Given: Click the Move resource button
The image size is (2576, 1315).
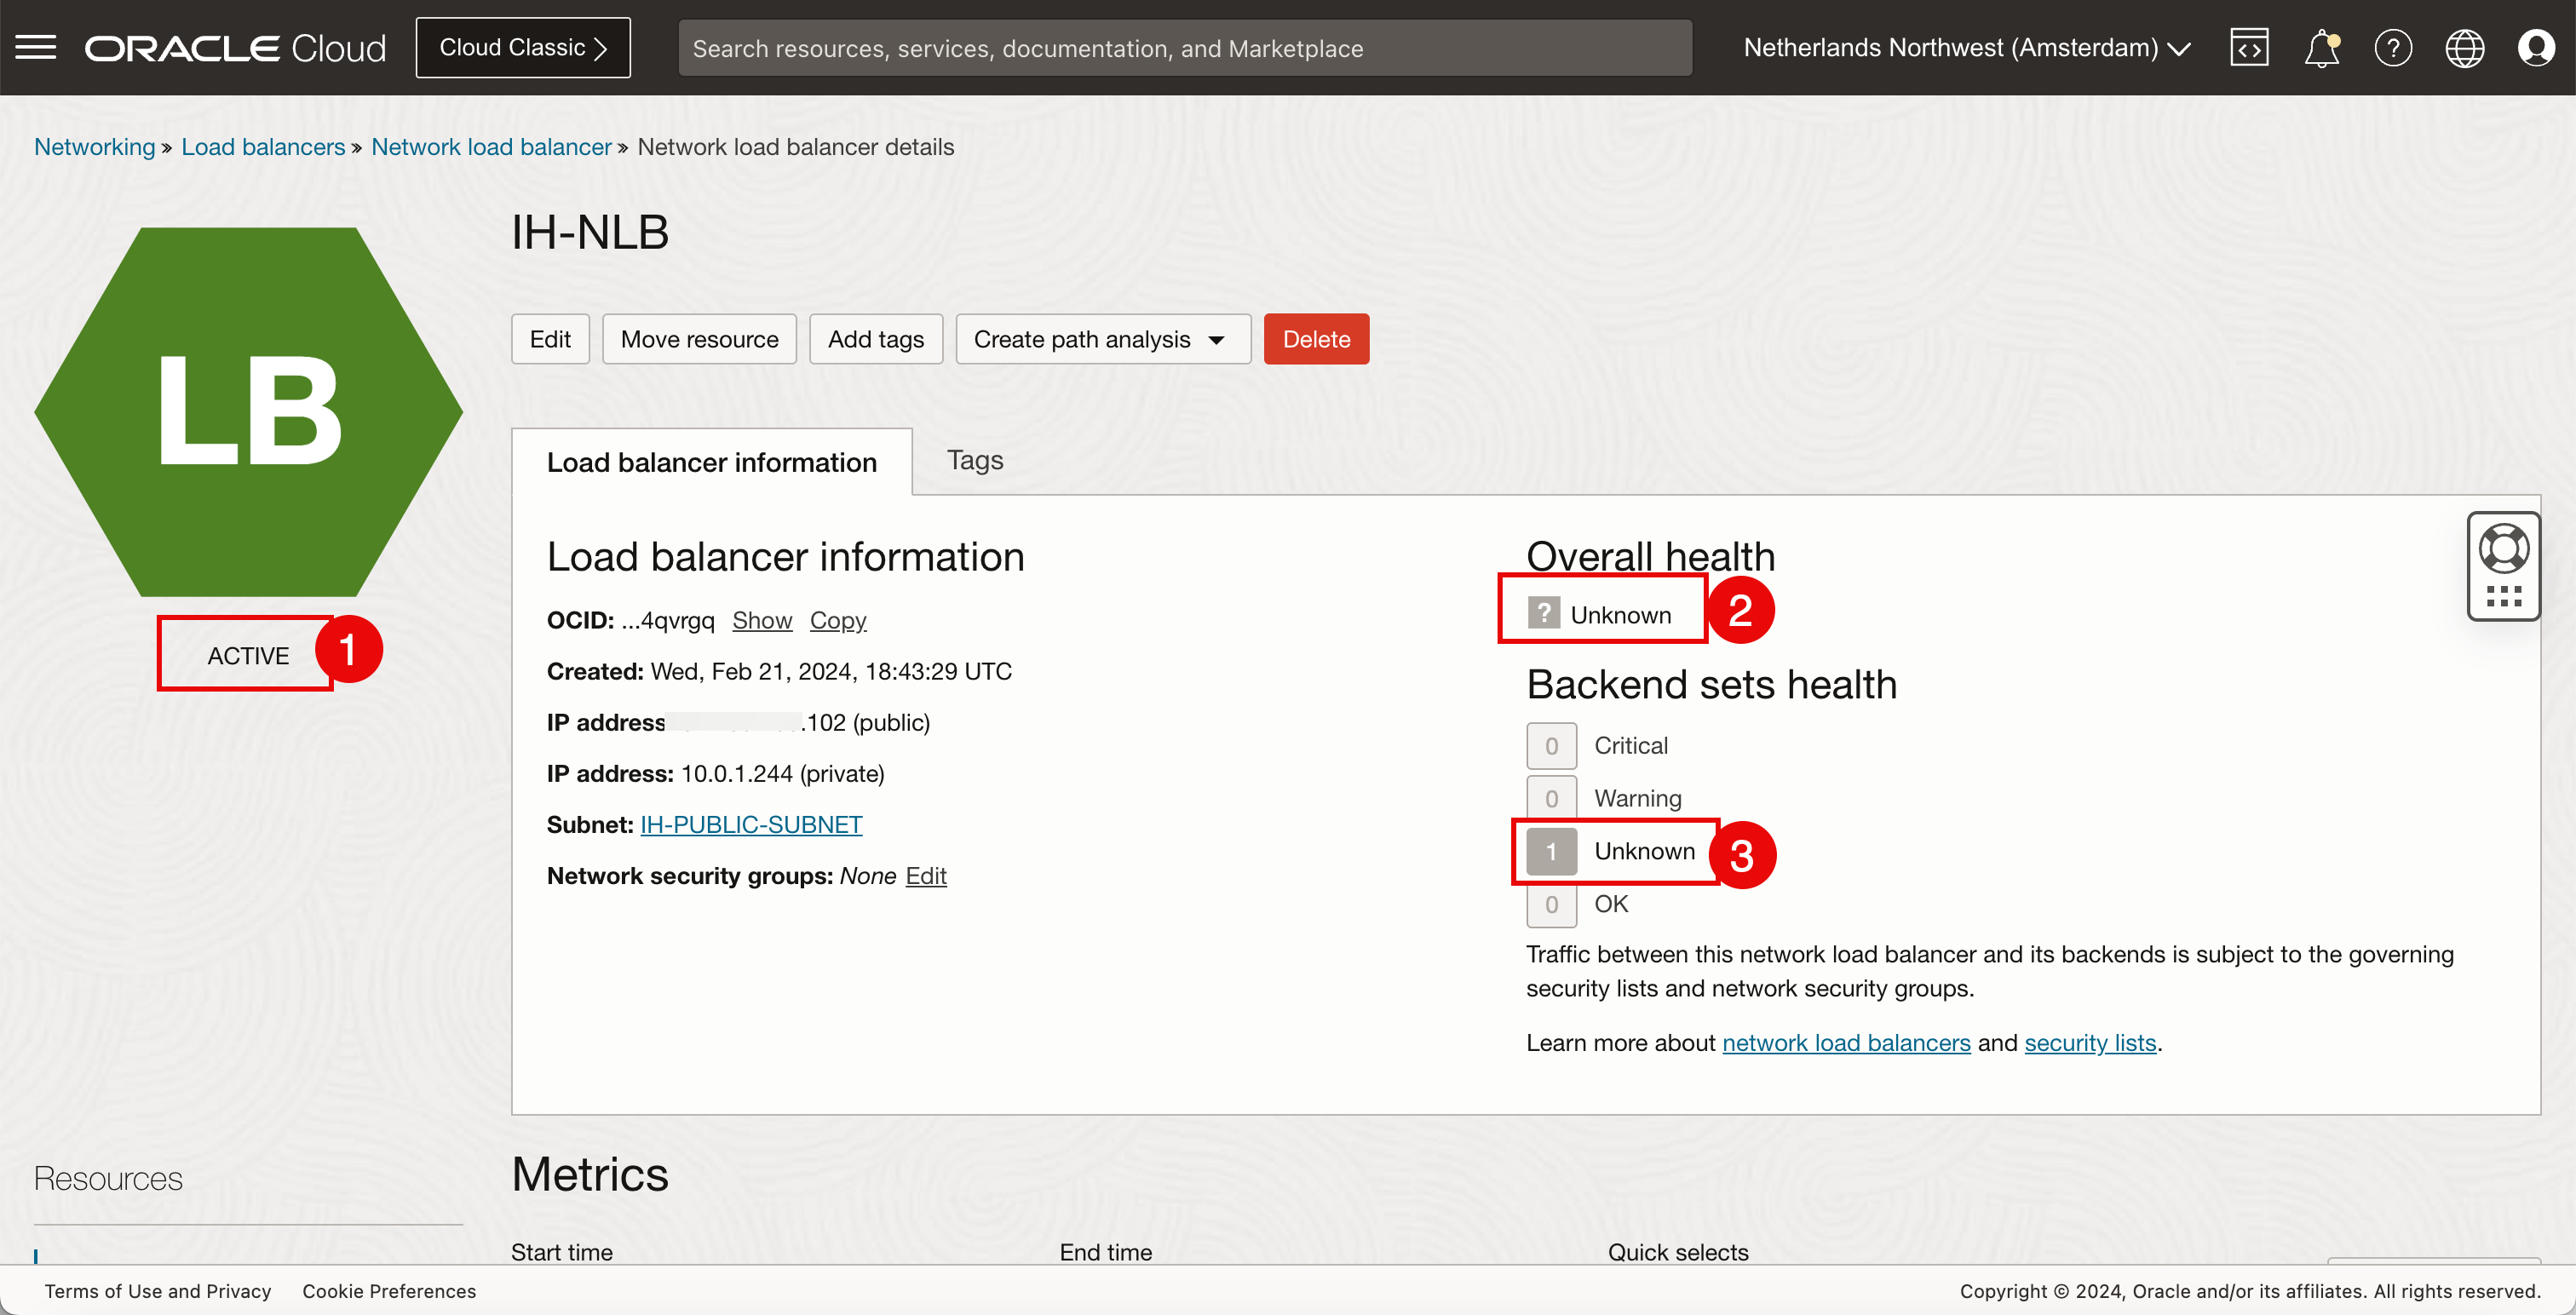Looking at the screenshot, I should [699, 339].
